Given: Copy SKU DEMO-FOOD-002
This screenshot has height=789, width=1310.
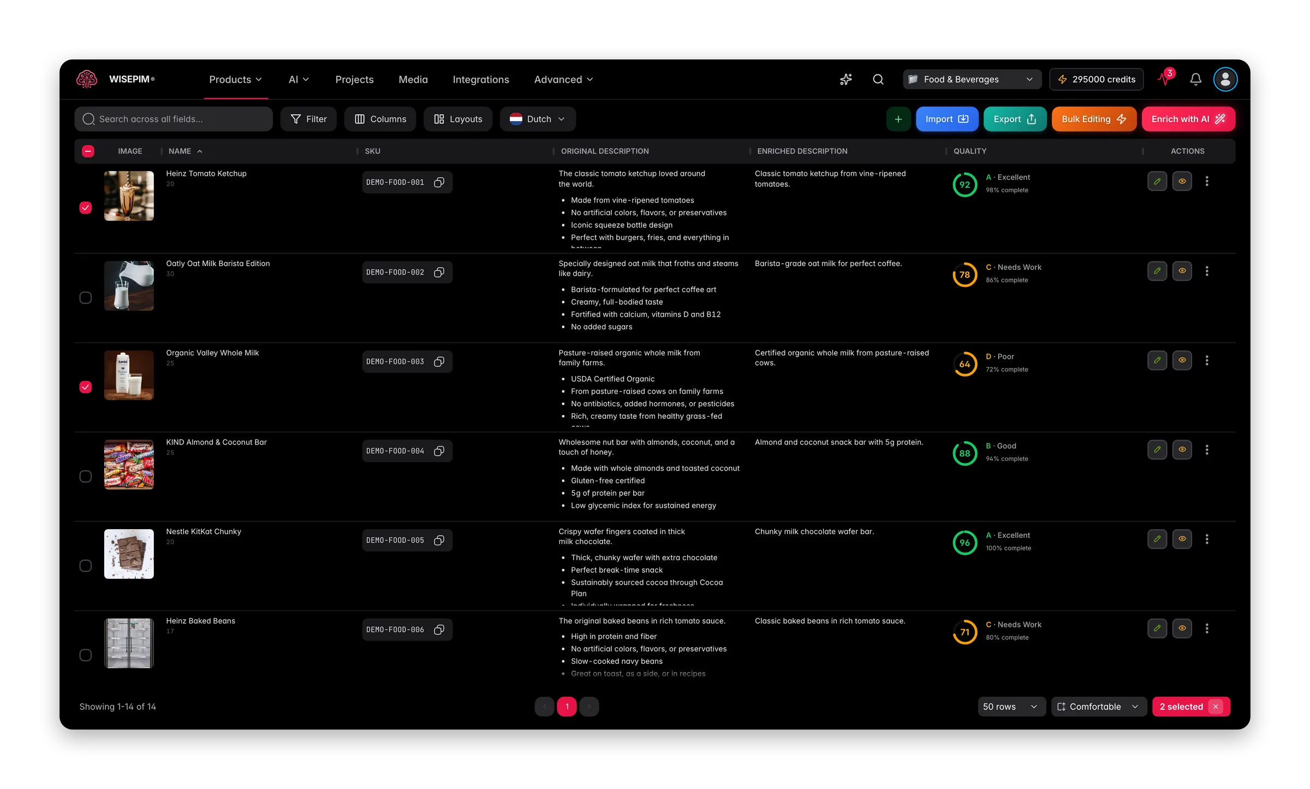Looking at the screenshot, I should pyautogui.click(x=439, y=272).
